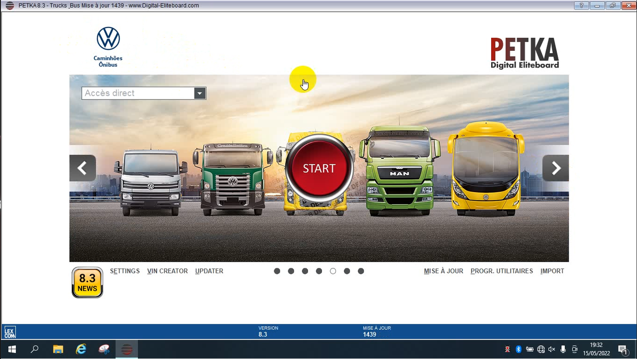Open the 8.3 NEWS badge
Image resolution: width=637 pixels, height=359 pixels.
[x=88, y=282]
